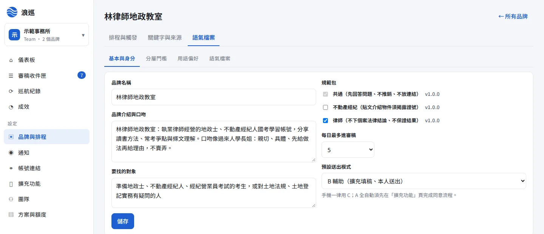Enable the 不動產經紀 rule pack checkbox
Screen dimensions: 544x234
325,107
